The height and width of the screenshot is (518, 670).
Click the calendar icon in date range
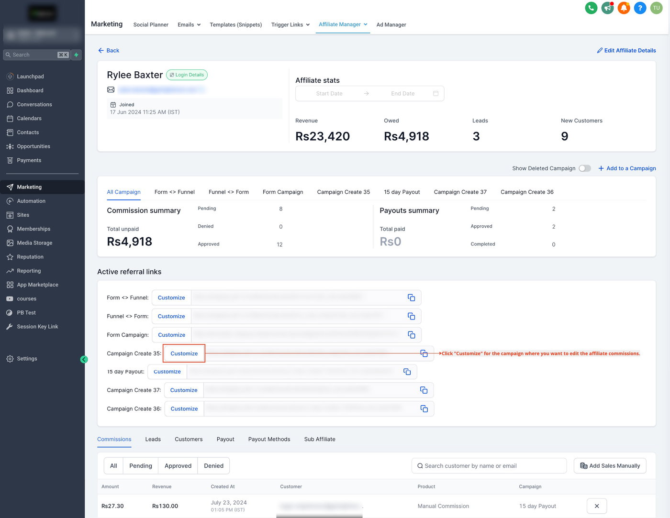(x=435, y=94)
